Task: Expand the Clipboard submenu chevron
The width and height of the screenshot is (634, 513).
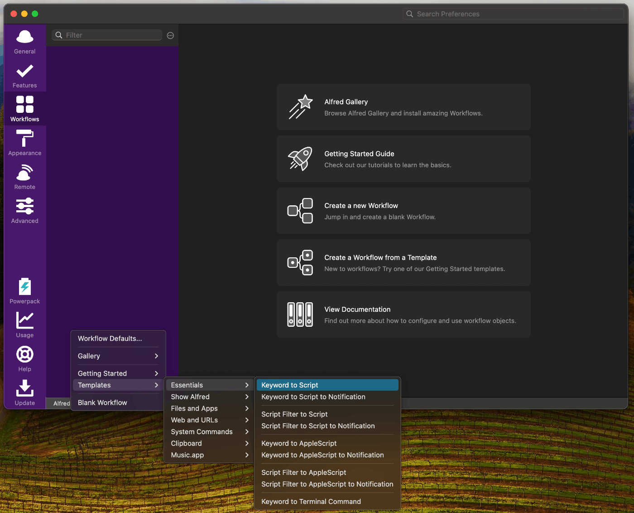Action: 247,444
